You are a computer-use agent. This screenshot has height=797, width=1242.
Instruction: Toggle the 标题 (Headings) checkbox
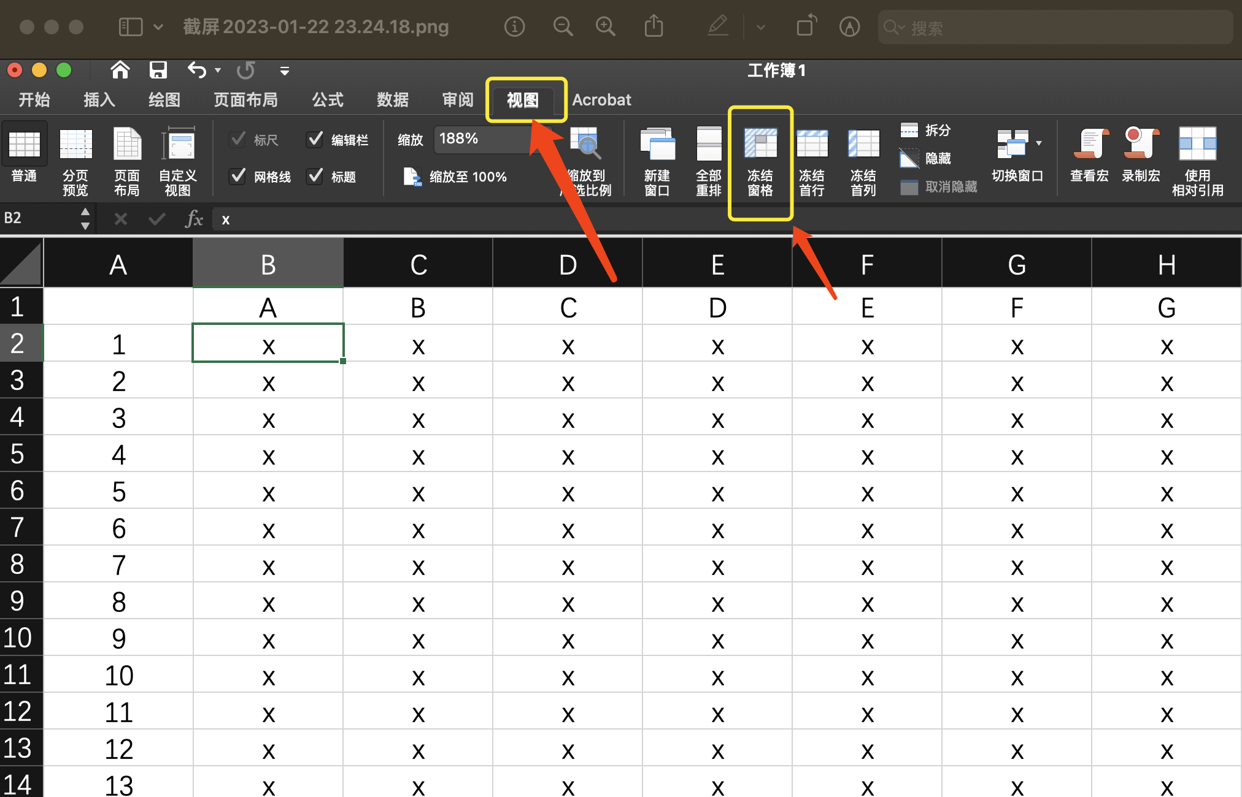315,177
